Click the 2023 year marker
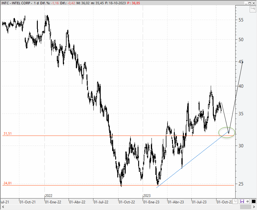Image resolution: width=257 pixels, height=210 pixels. point(147,196)
